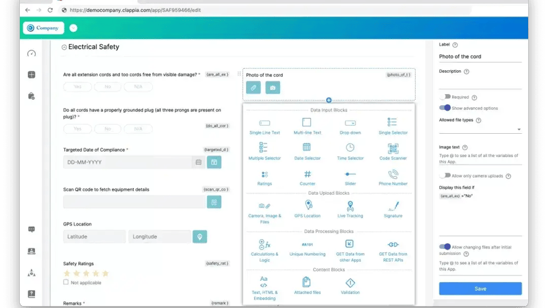The width and height of the screenshot is (548, 308).
Task: Click the Company logo button
Action: (44, 28)
